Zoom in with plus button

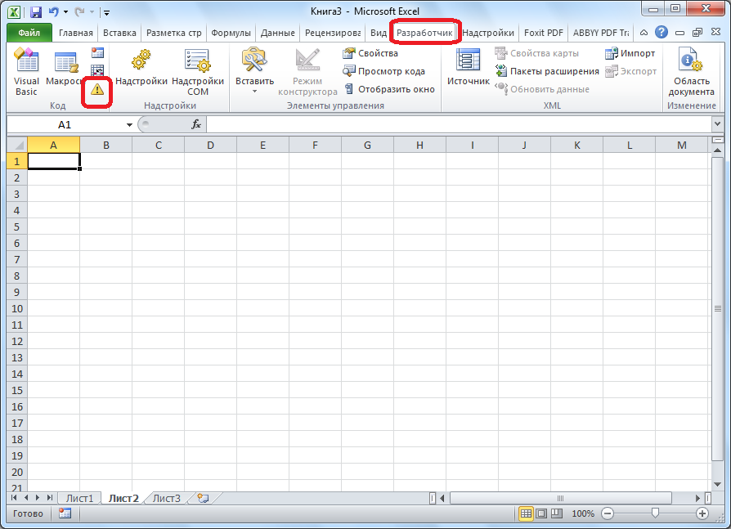702,513
